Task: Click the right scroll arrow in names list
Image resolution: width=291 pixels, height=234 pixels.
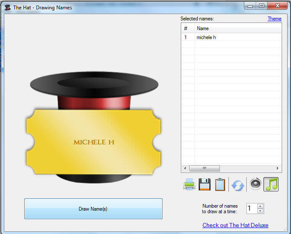Action: point(278,168)
